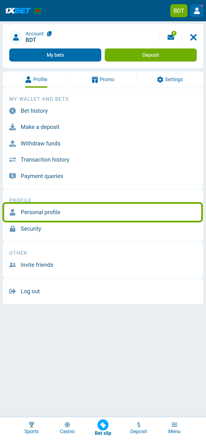Click the Withdraw funds upload icon
This screenshot has height=440, width=206.
13,143
